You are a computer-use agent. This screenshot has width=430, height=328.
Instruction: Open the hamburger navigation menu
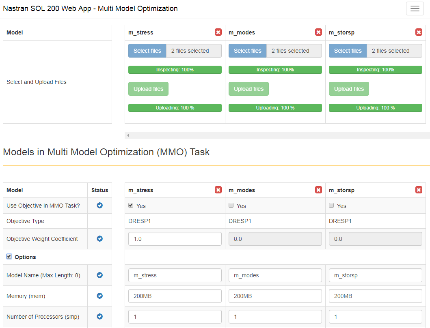(415, 9)
